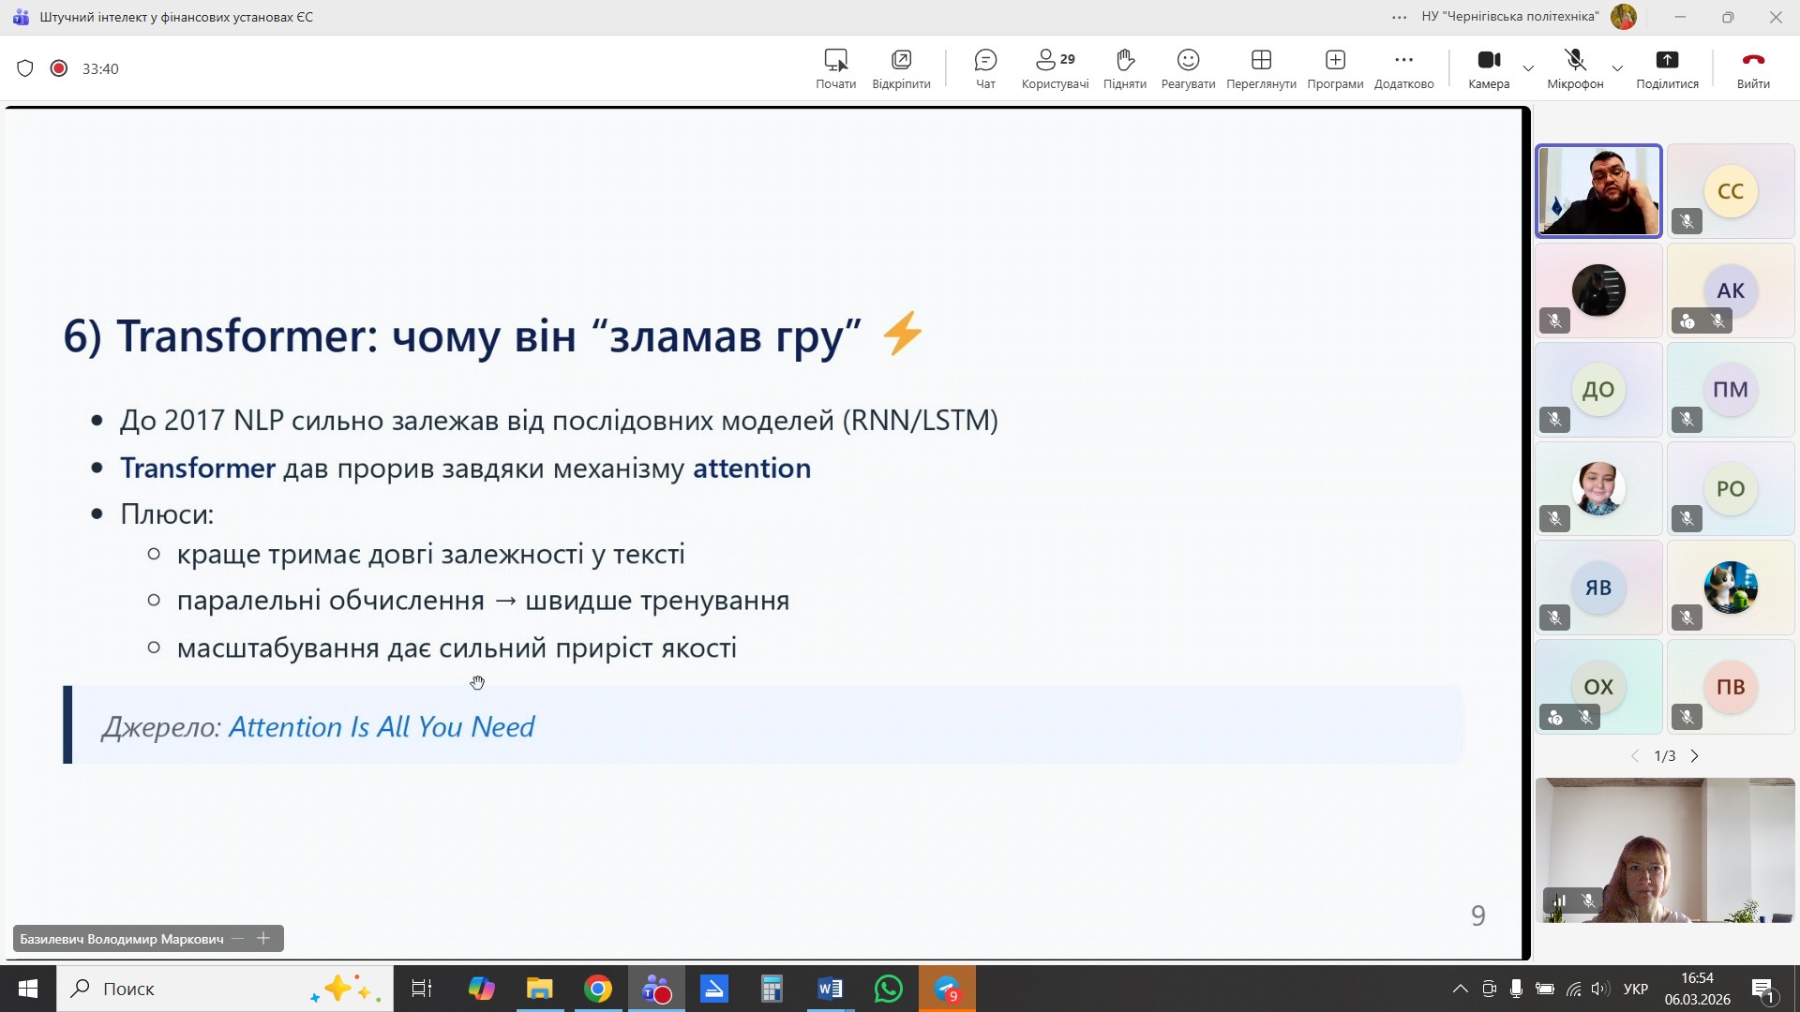Click Відкріпити to unpin content

(x=901, y=68)
